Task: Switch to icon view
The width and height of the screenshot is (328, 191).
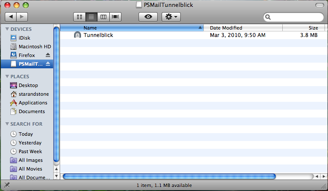Action: [79, 17]
